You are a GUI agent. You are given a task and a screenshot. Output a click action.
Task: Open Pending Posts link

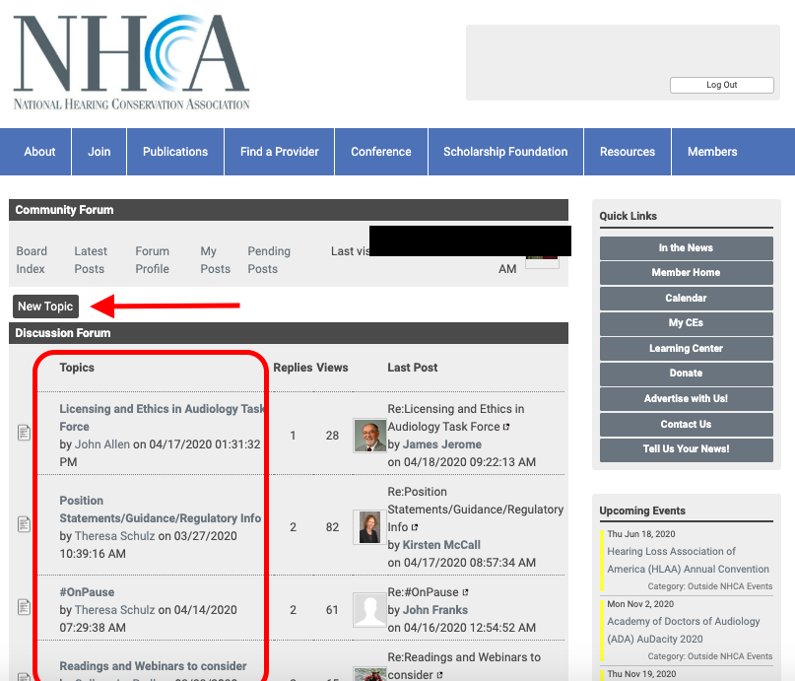coord(269,260)
